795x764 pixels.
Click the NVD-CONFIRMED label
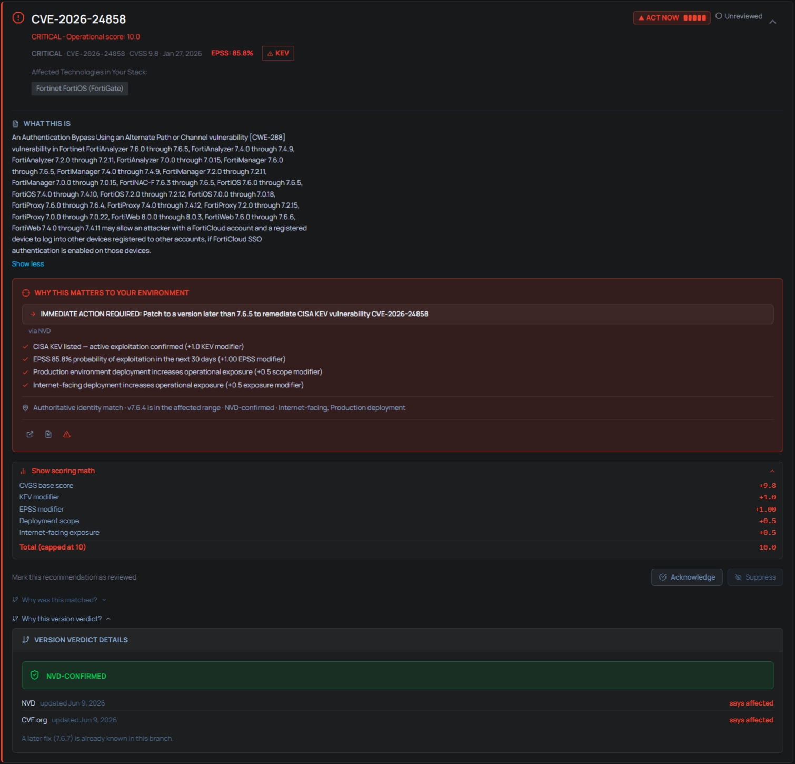click(76, 676)
